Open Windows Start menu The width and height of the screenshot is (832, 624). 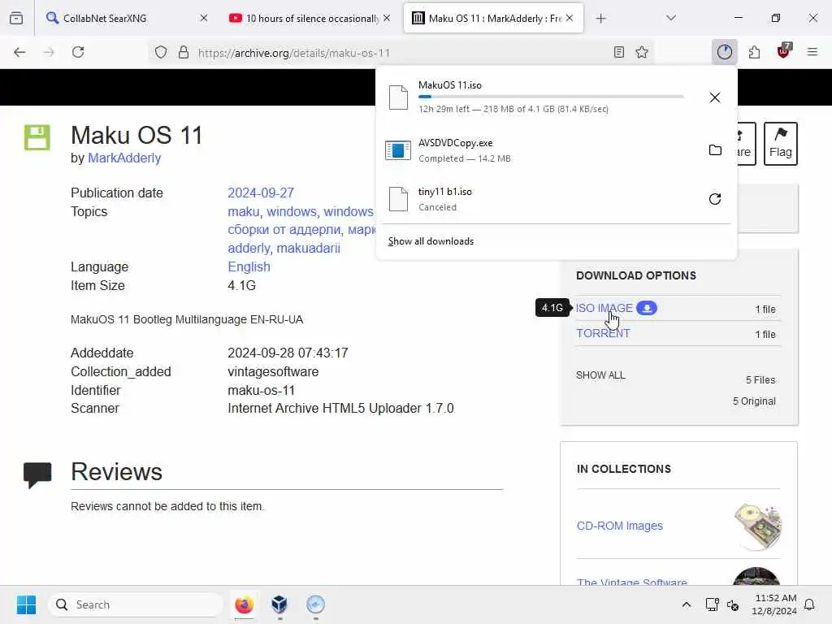click(26, 604)
